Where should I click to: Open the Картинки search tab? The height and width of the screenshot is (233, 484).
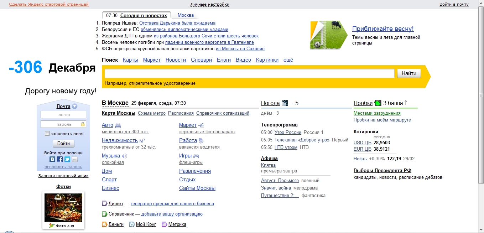pyautogui.click(x=267, y=60)
